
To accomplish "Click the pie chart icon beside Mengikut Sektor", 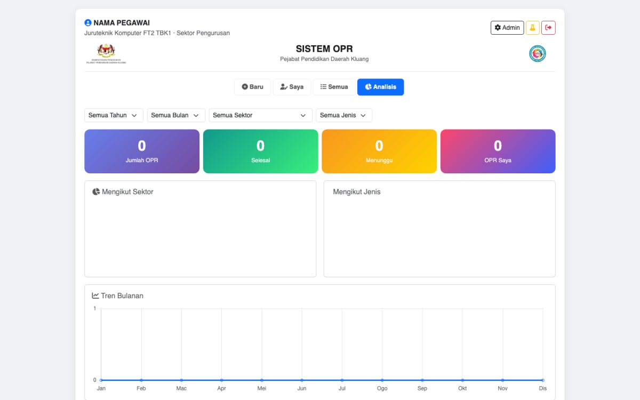I will click(96, 191).
